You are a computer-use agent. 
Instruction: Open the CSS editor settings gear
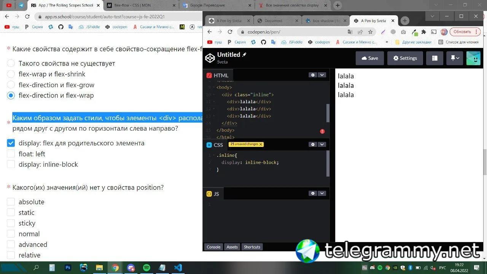313,144
